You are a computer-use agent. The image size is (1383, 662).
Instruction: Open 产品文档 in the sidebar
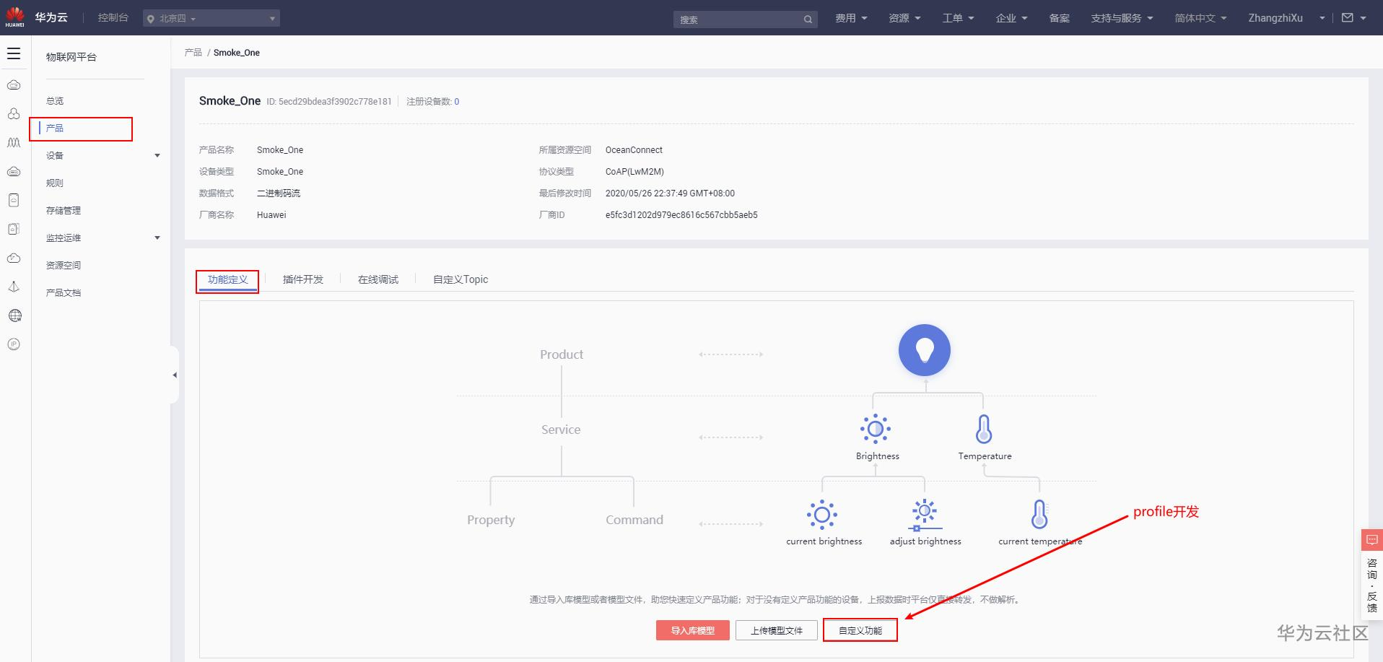(x=64, y=293)
